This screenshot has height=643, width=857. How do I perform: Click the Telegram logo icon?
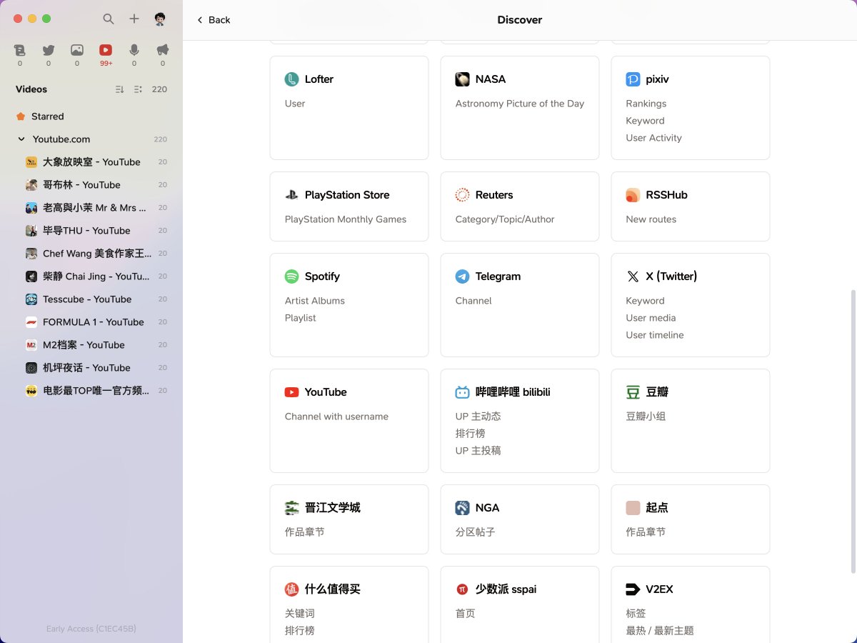(x=462, y=276)
